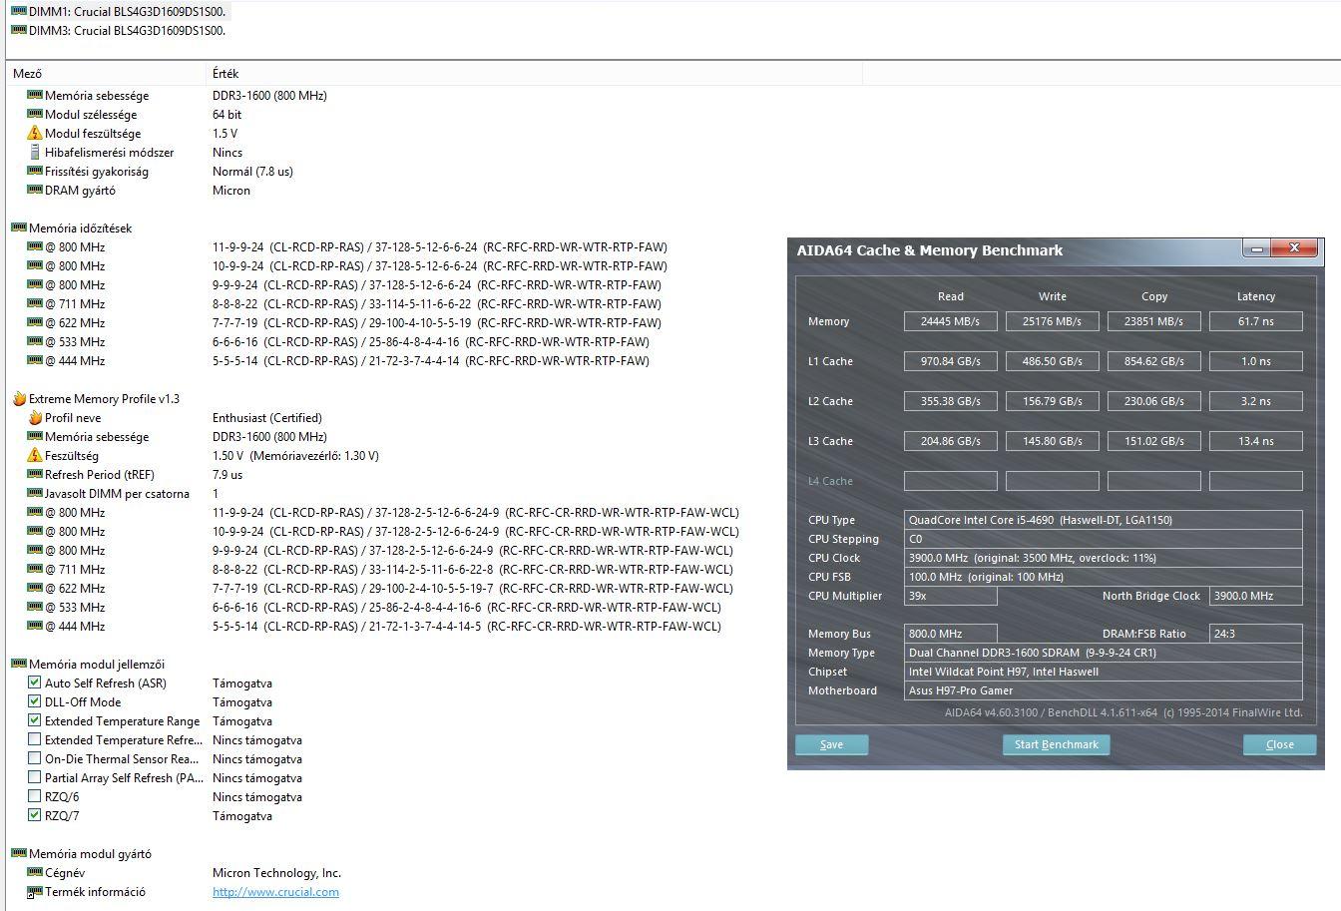This screenshot has width=1341, height=911.
Task: Click the Chipset Intel Wildcat Point H97 field
Action: click(1104, 672)
